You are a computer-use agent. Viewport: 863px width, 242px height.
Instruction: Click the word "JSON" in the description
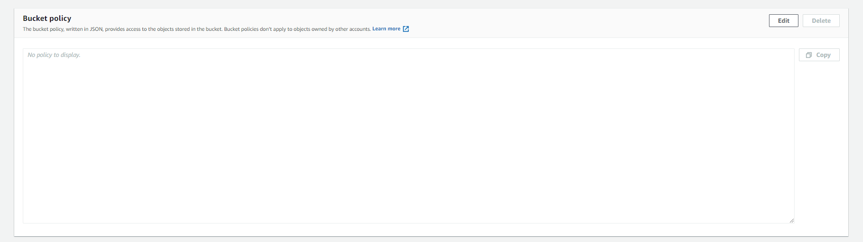(x=96, y=29)
